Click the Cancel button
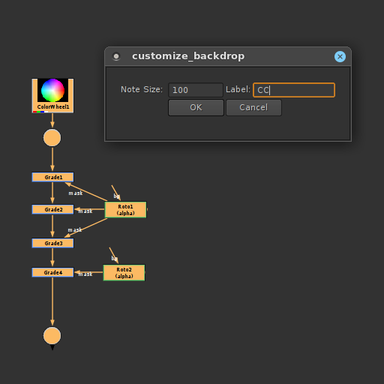This screenshot has width=384, height=384. click(x=253, y=107)
